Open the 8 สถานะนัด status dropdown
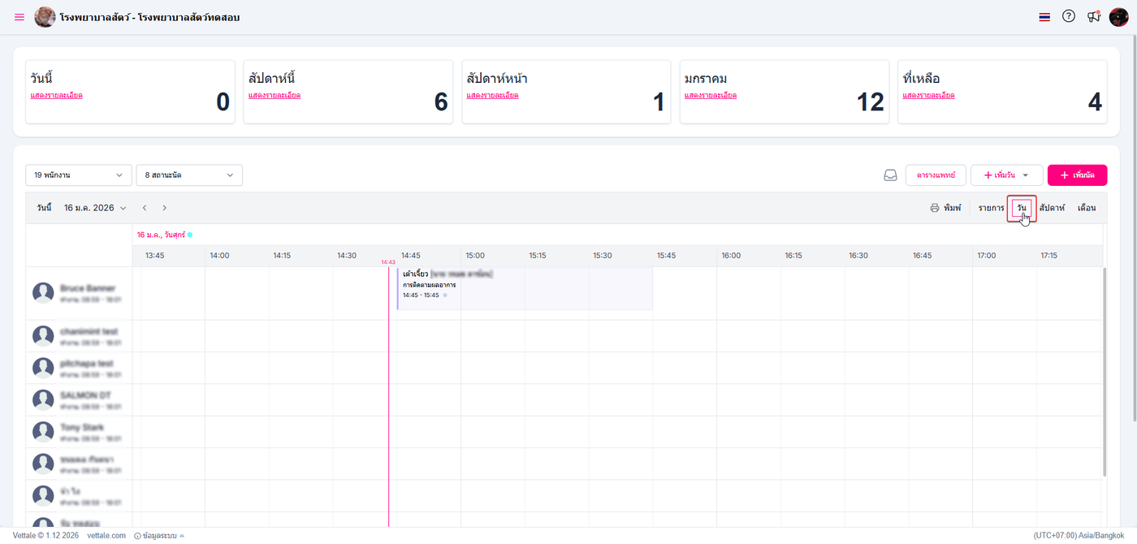This screenshot has height=544, width=1137. [x=189, y=175]
